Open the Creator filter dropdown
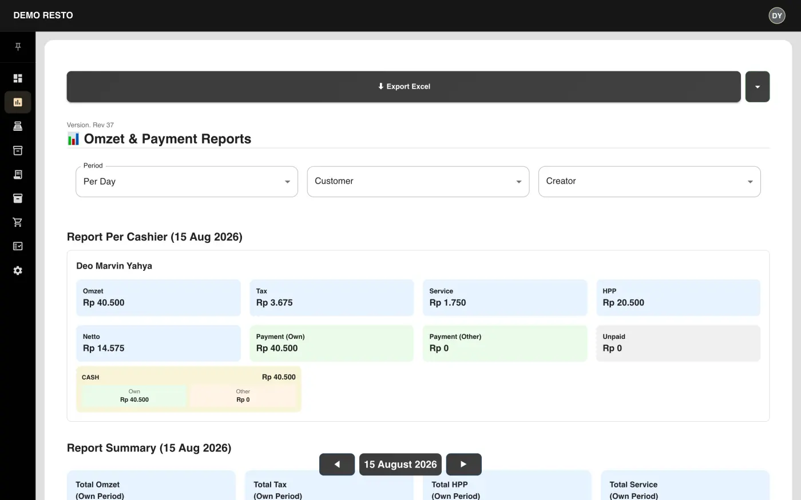 pyautogui.click(x=649, y=182)
